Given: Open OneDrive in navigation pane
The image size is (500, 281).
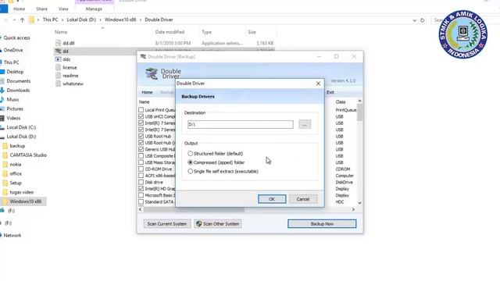Looking at the screenshot, I should [13, 50].
